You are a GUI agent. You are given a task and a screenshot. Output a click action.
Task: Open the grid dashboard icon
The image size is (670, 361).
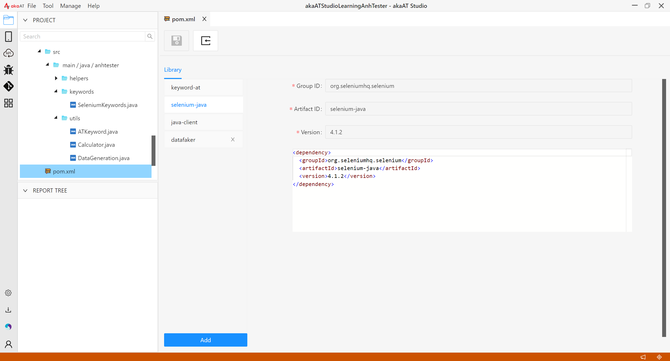point(8,103)
